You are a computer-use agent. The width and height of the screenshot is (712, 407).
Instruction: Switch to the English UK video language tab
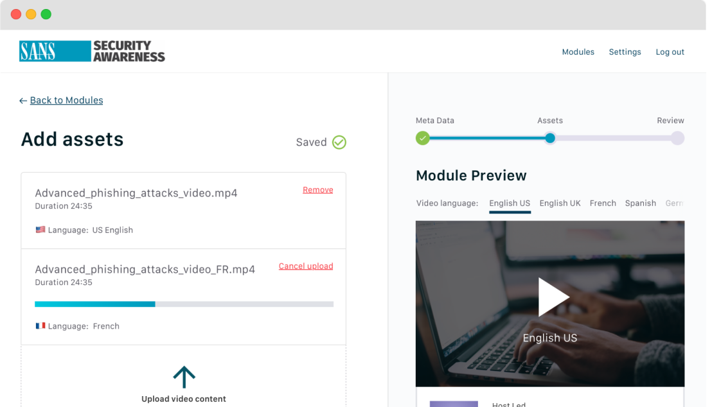coord(560,203)
